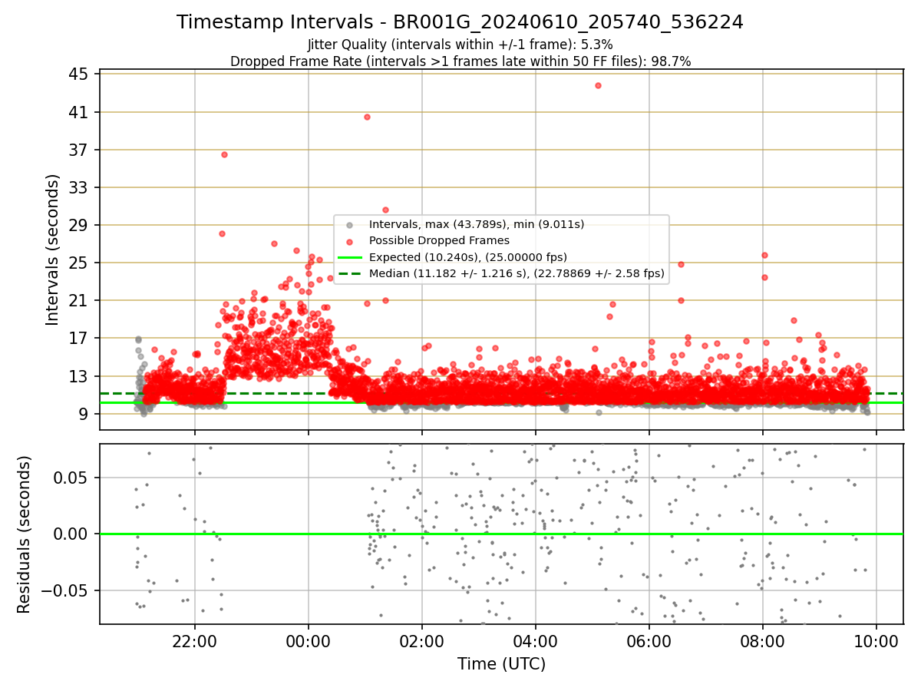Click legend entry 'Possible Dropped Frames'

tap(439, 240)
